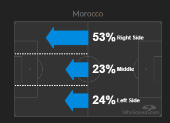170x123 pixels.
Task: Click the left penalty spot
Action: point(29,69)
